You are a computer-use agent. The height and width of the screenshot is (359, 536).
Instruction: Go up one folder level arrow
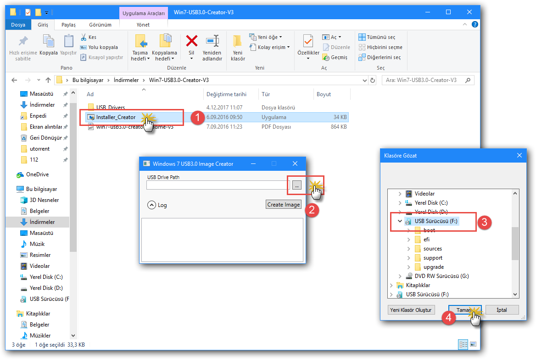(x=48, y=80)
